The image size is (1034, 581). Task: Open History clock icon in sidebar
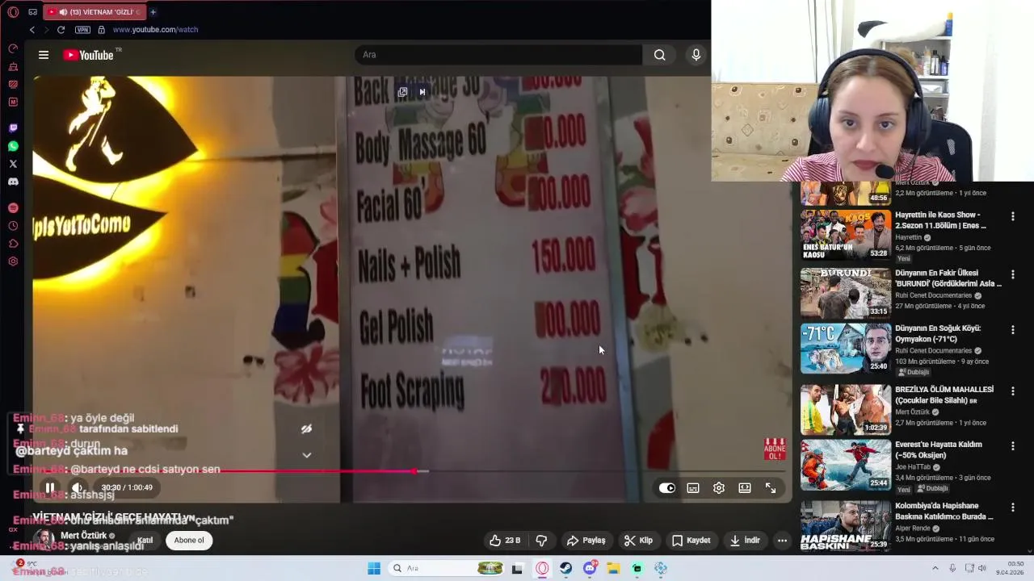13,226
